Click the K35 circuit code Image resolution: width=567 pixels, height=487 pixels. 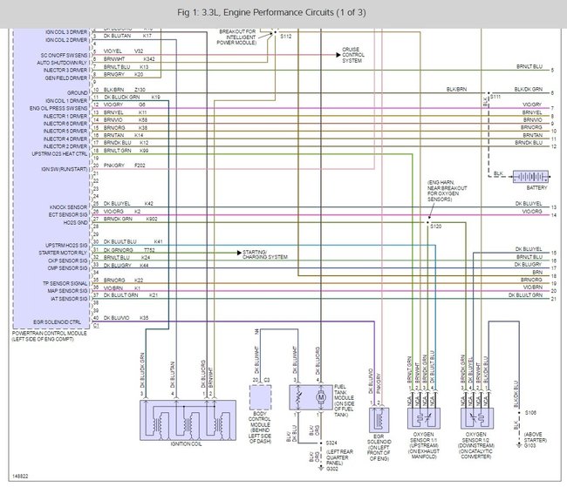(x=144, y=318)
